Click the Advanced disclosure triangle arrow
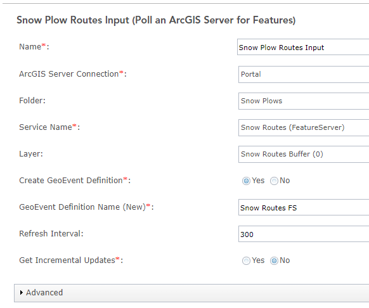This screenshot has height=308, width=369. click(x=22, y=292)
